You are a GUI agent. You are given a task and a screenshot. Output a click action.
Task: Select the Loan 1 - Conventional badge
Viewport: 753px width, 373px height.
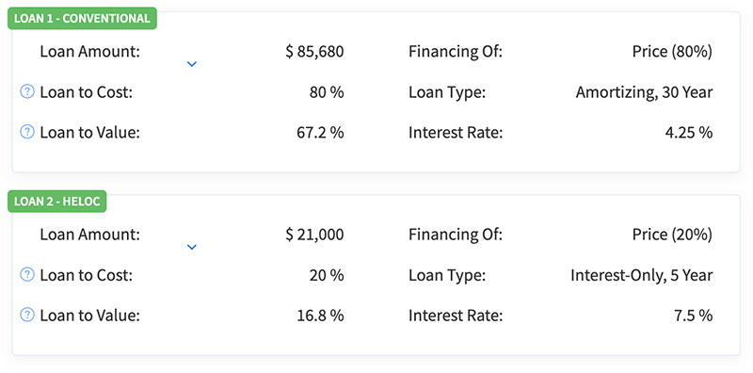point(82,18)
